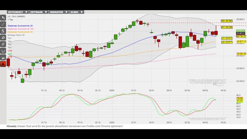Activate the percent retracement tool
Image resolution: width=247 pixels, height=139 pixels.
(3, 31)
